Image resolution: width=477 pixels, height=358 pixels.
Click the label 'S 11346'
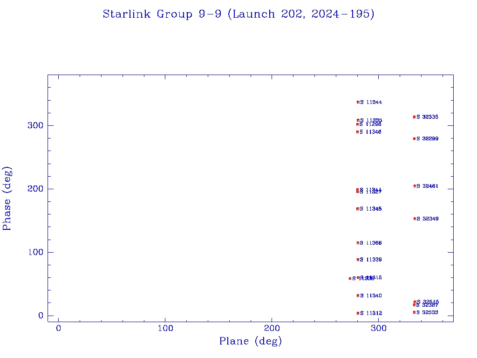(370, 132)
